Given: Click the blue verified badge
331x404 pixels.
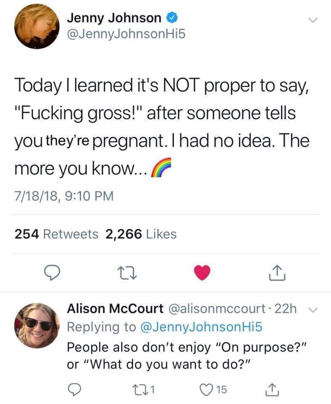Looking at the screenshot, I should point(171,18).
